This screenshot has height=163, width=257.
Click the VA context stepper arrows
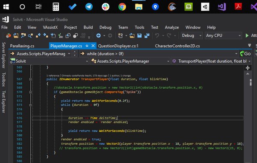(x=75, y=54)
